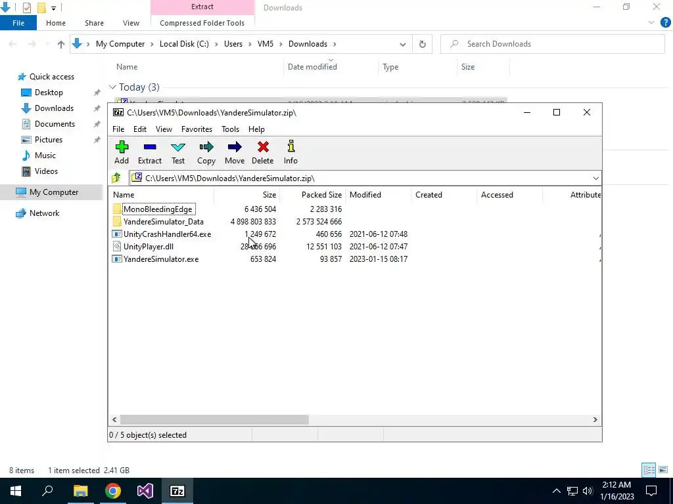The image size is (673, 504).
Task: Open the Explorer Home ribbon tab
Action: [56, 23]
